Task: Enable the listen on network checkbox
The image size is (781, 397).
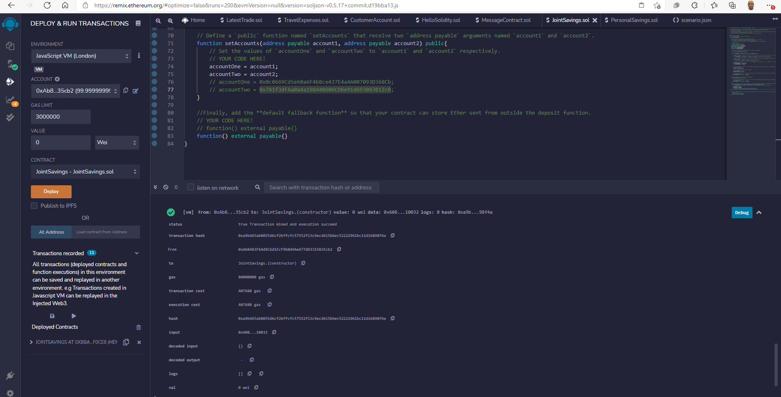Action: coord(190,187)
